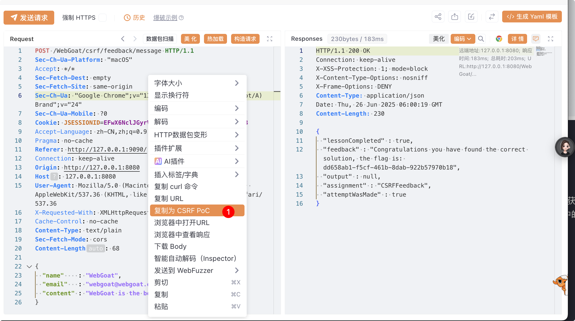Select 复制为 CSRF PoC menu item
575x321 pixels.
[x=197, y=211]
